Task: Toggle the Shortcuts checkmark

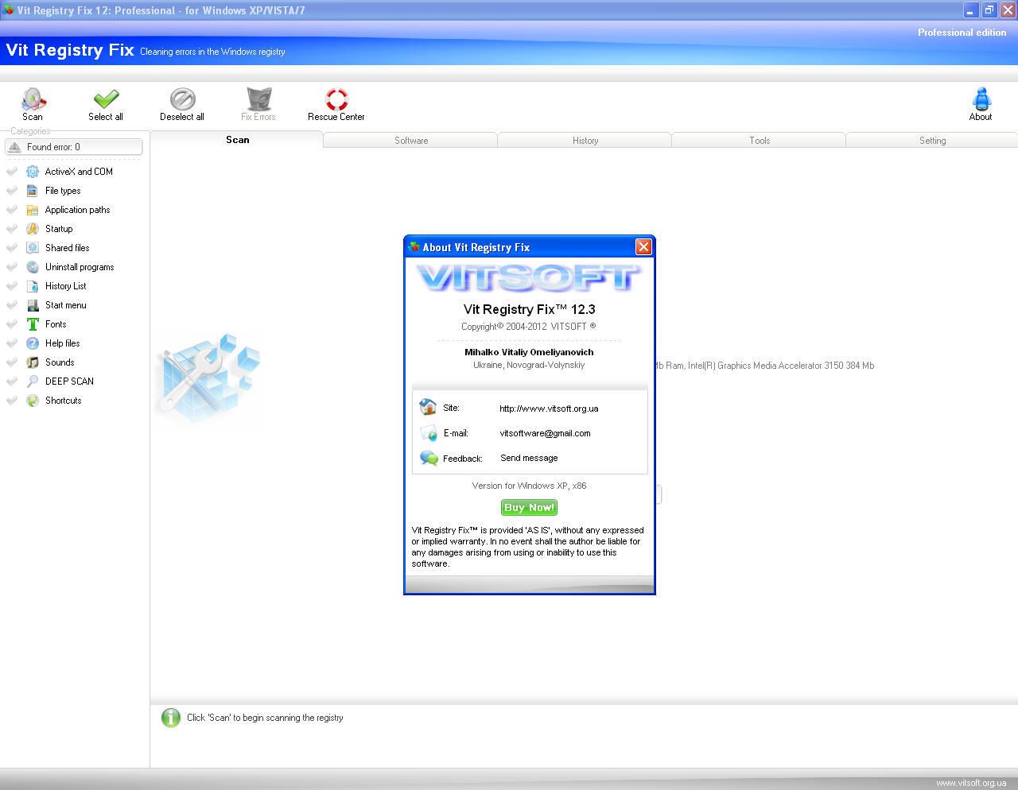Action: click(x=12, y=401)
